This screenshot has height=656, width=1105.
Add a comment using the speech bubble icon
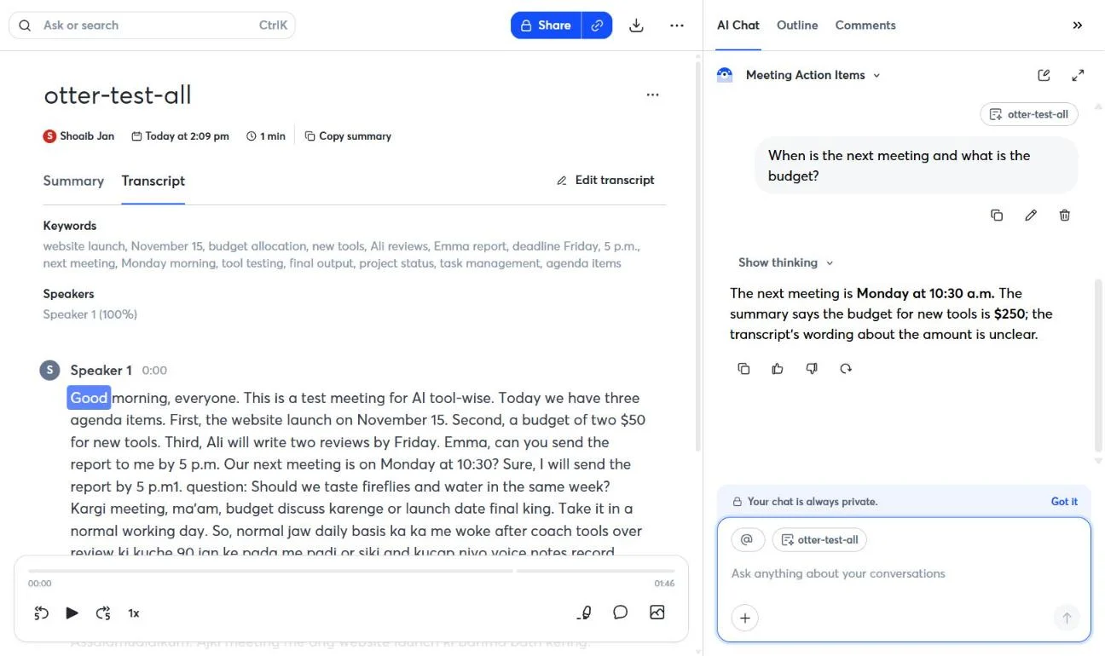(x=621, y=613)
